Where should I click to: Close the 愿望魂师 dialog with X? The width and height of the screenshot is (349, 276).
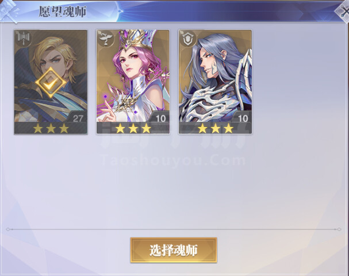click(x=344, y=11)
